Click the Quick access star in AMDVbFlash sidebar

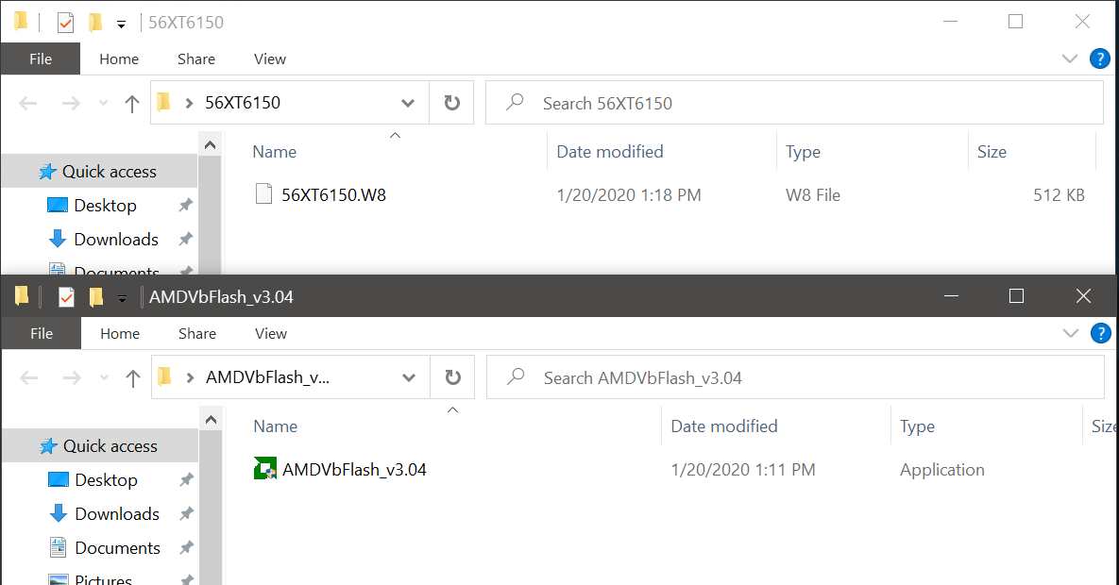pyautogui.click(x=48, y=446)
